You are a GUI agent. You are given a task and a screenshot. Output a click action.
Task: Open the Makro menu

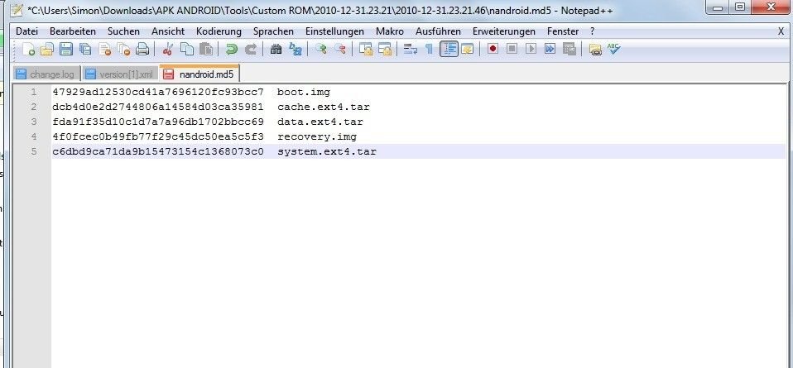(x=389, y=31)
